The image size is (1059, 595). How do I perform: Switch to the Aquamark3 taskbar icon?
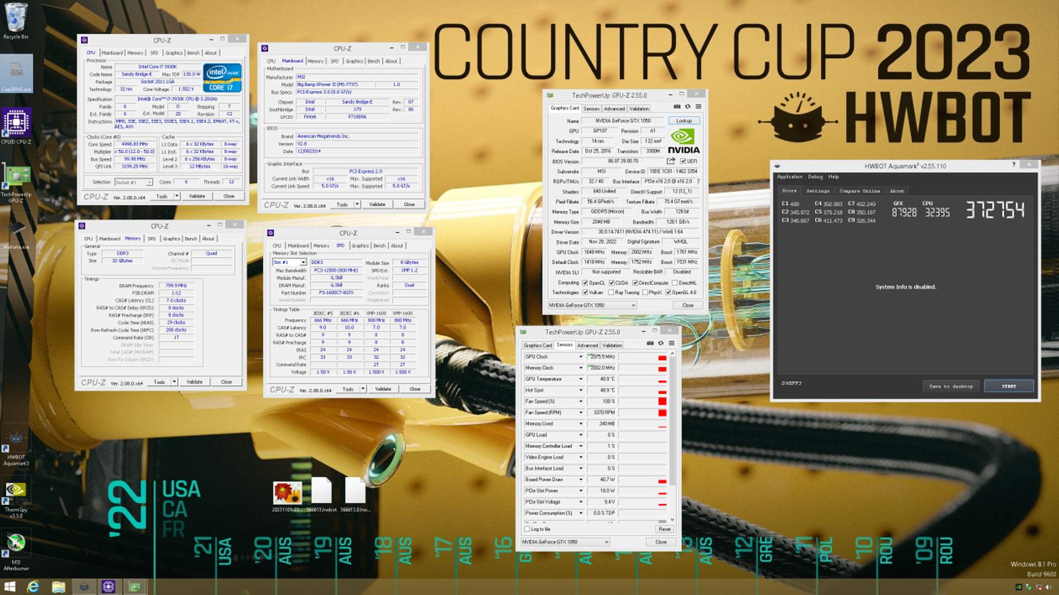click(84, 587)
